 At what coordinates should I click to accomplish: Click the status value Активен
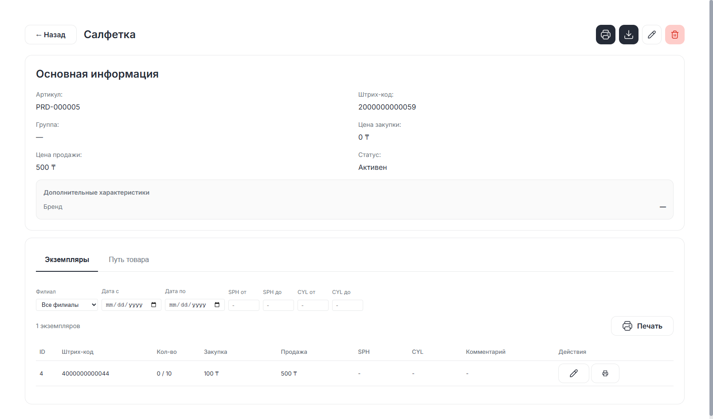click(x=372, y=167)
